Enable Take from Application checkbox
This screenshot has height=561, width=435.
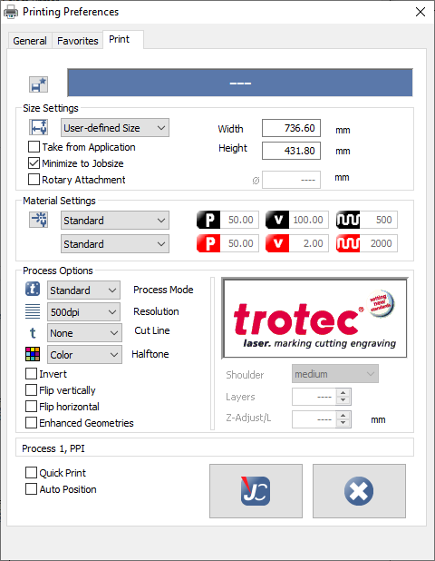(x=34, y=147)
